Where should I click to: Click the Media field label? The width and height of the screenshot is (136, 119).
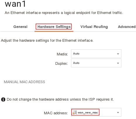point(62,54)
